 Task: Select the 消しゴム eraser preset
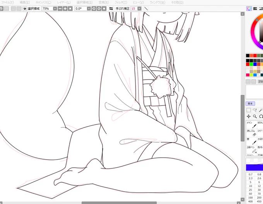[252, 133]
